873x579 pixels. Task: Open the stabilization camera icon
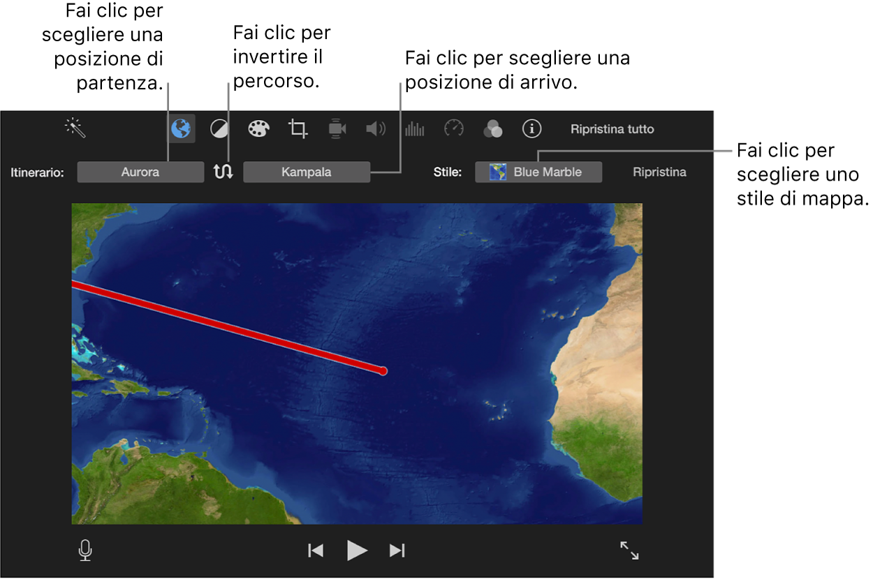(337, 128)
